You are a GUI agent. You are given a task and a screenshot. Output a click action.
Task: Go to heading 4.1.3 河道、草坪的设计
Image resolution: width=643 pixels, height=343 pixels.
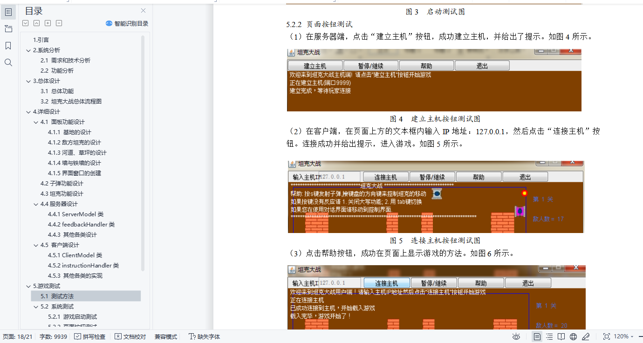point(77,153)
